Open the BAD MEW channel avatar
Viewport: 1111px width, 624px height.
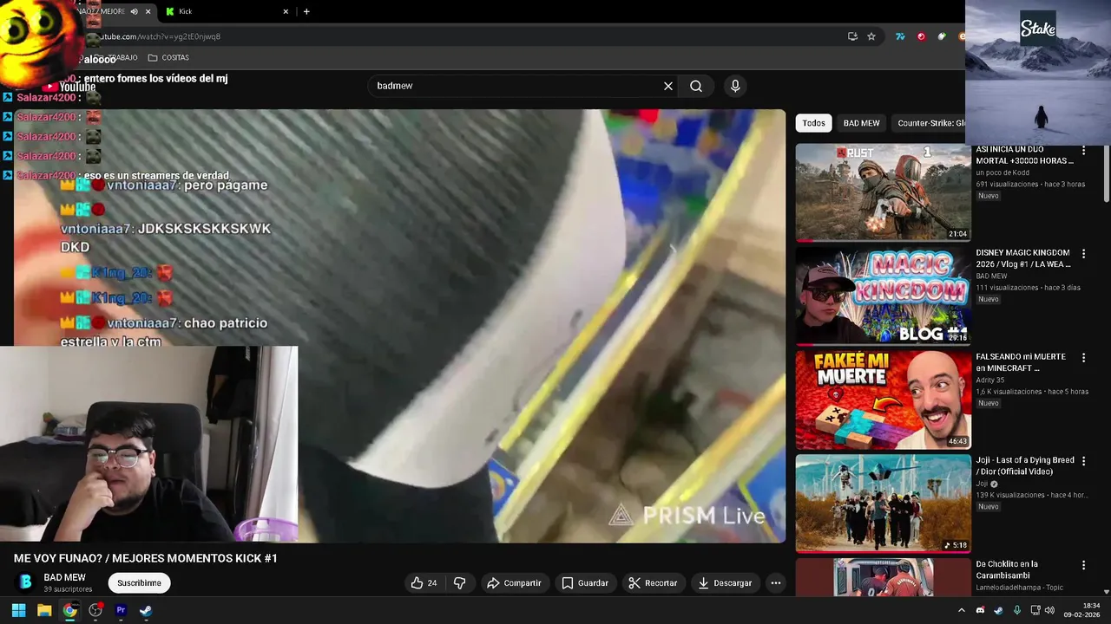(25, 582)
